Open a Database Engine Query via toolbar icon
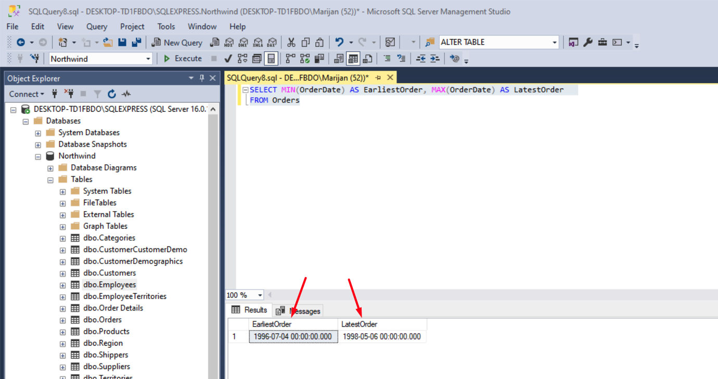 coord(214,43)
